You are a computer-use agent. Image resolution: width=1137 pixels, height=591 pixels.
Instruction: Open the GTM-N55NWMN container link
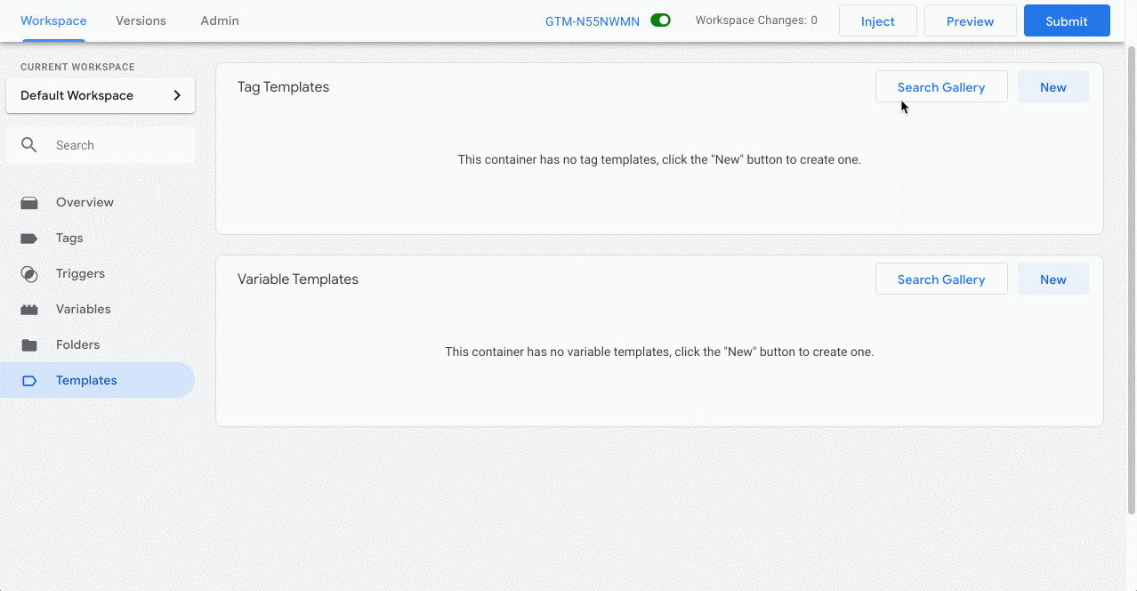pyautogui.click(x=593, y=20)
